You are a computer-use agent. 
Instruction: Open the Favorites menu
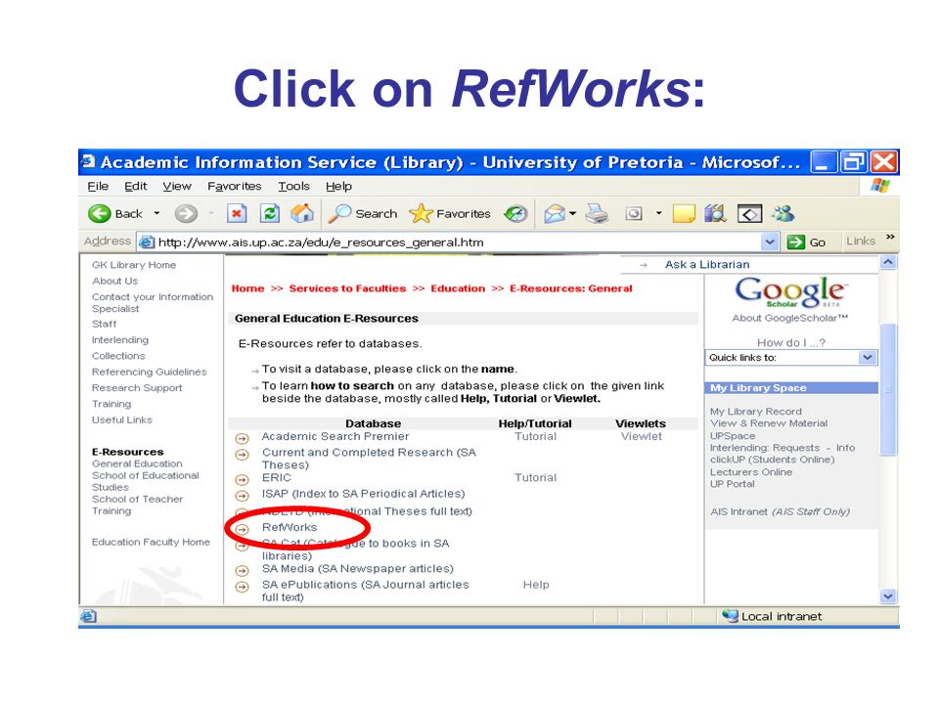pos(234,186)
